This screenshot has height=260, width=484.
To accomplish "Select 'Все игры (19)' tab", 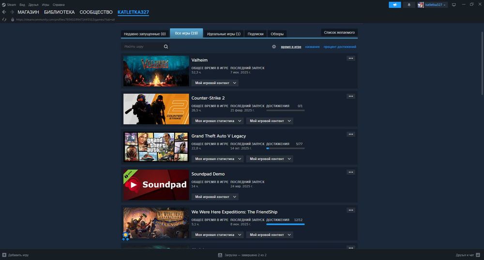I will click(186, 33).
